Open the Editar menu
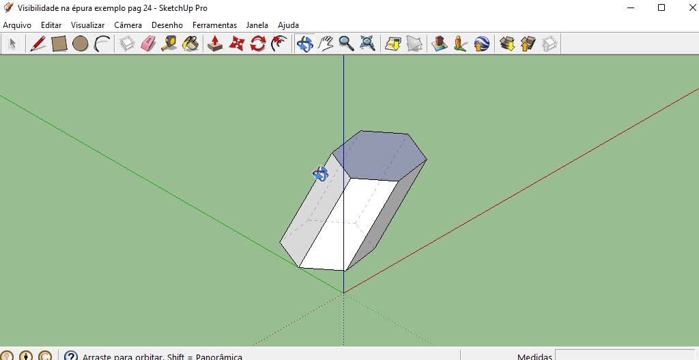699x360 pixels. pyautogui.click(x=51, y=25)
